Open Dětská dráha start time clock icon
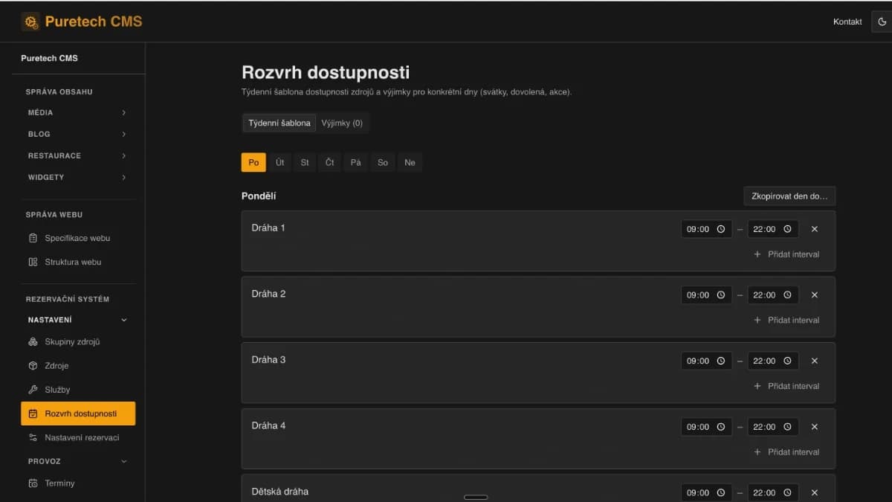The image size is (892, 502). pyautogui.click(x=721, y=492)
